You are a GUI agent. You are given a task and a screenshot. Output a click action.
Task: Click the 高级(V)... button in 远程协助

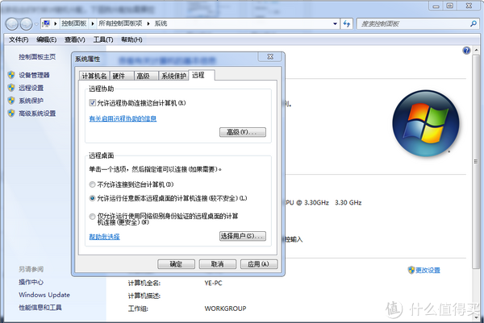243,132
